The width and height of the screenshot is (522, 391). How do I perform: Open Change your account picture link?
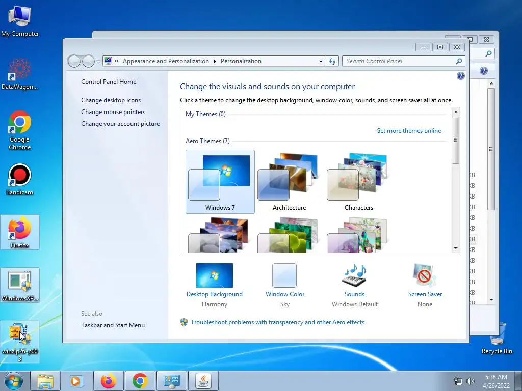pos(120,124)
